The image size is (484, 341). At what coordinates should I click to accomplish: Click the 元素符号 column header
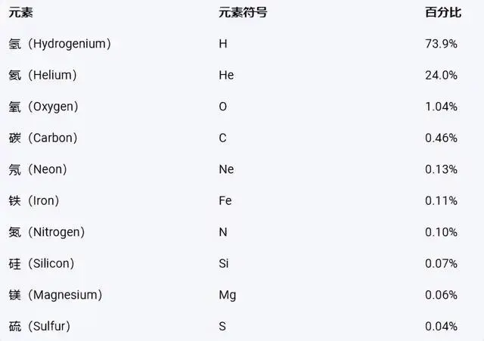(x=243, y=13)
